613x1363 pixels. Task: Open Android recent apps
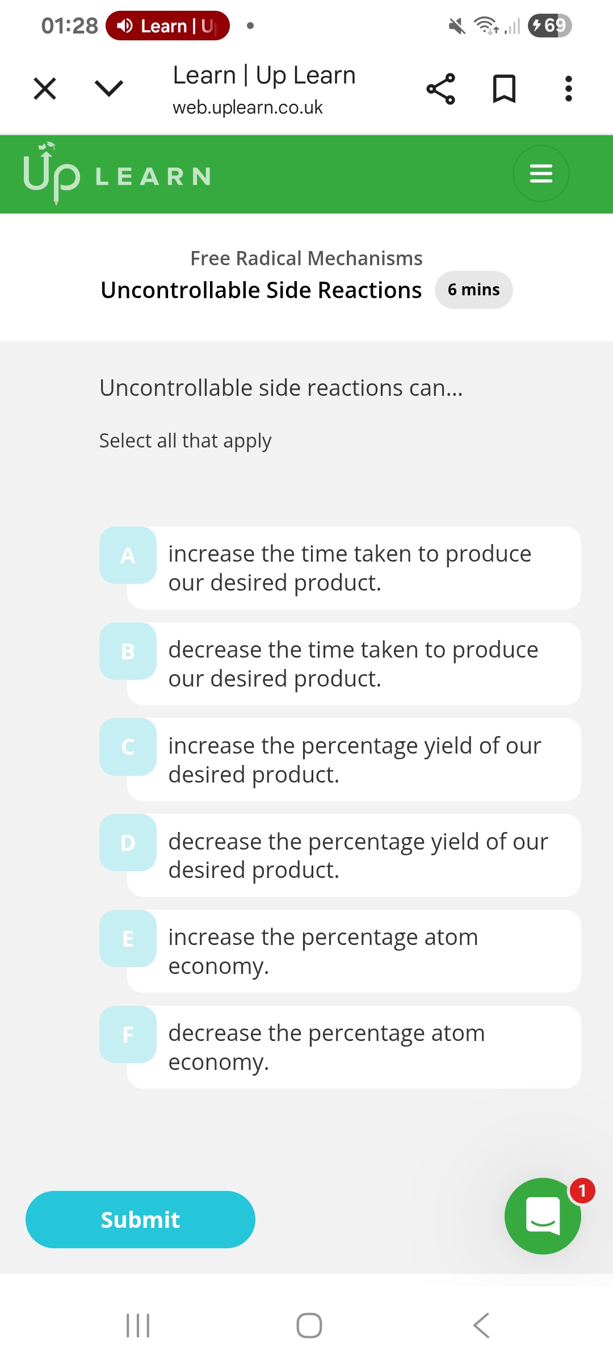(138, 1326)
